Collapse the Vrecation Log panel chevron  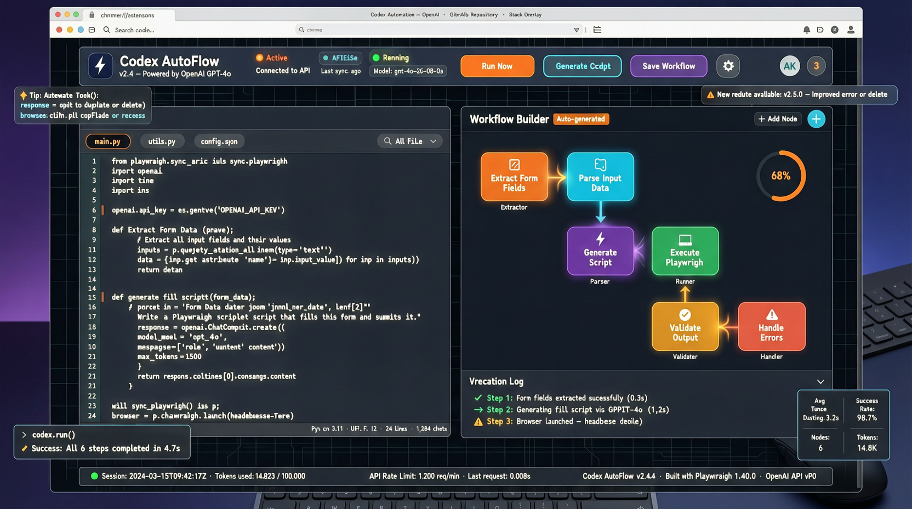tap(820, 382)
